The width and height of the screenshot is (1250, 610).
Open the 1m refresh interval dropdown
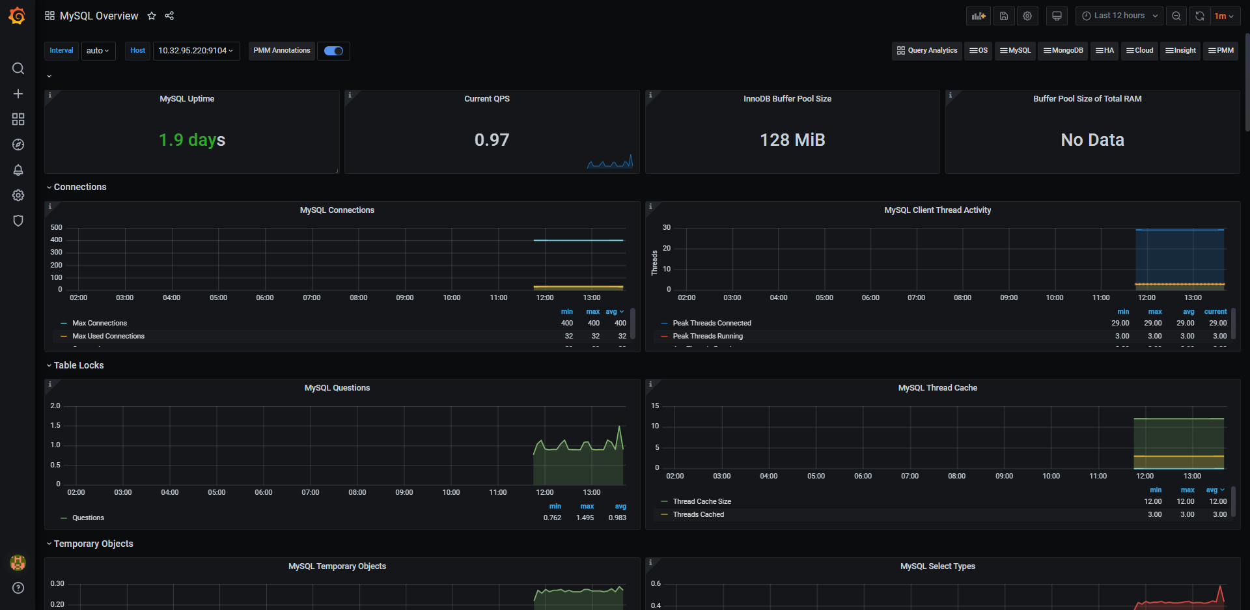click(1224, 16)
